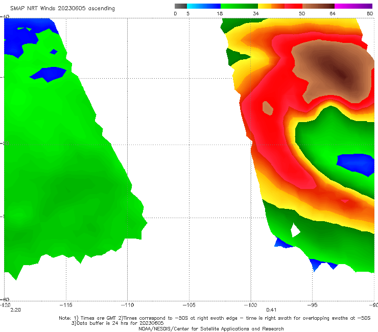This screenshot has height=332, width=378.
Task: Click the gray segment of the color bar
Action: click(x=181, y=6)
